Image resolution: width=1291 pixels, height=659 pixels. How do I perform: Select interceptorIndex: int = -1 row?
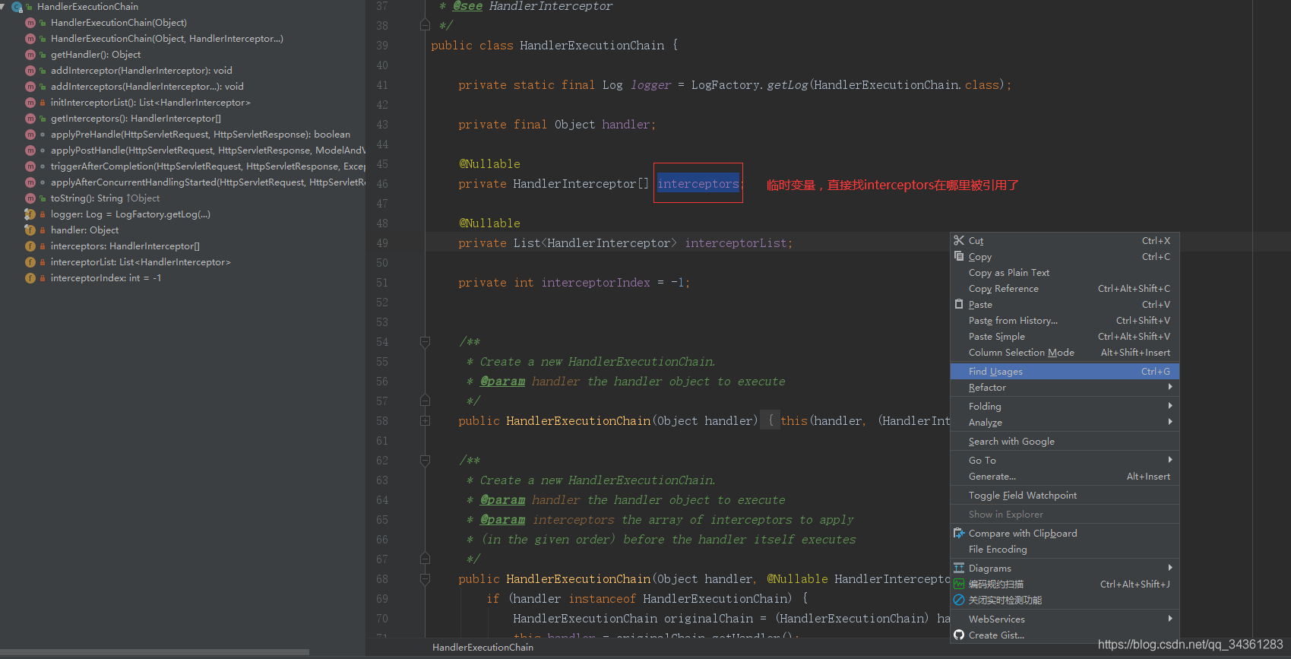coord(106,278)
